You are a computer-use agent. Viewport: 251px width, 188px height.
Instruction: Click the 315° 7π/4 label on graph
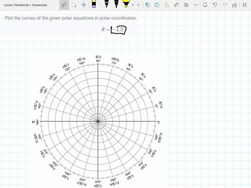coord(142,166)
